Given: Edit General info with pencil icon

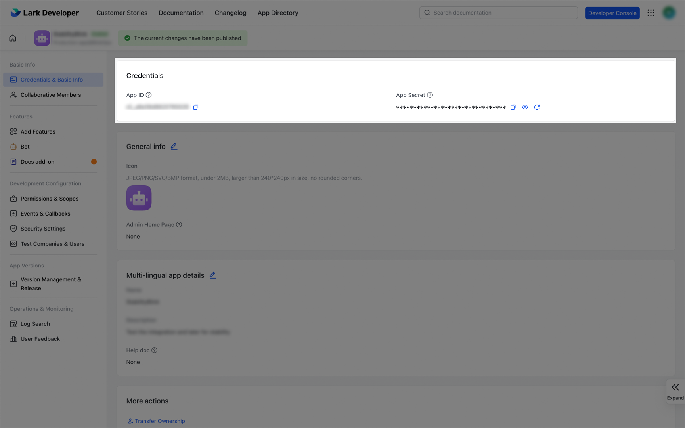Looking at the screenshot, I should (x=174, y=147).
